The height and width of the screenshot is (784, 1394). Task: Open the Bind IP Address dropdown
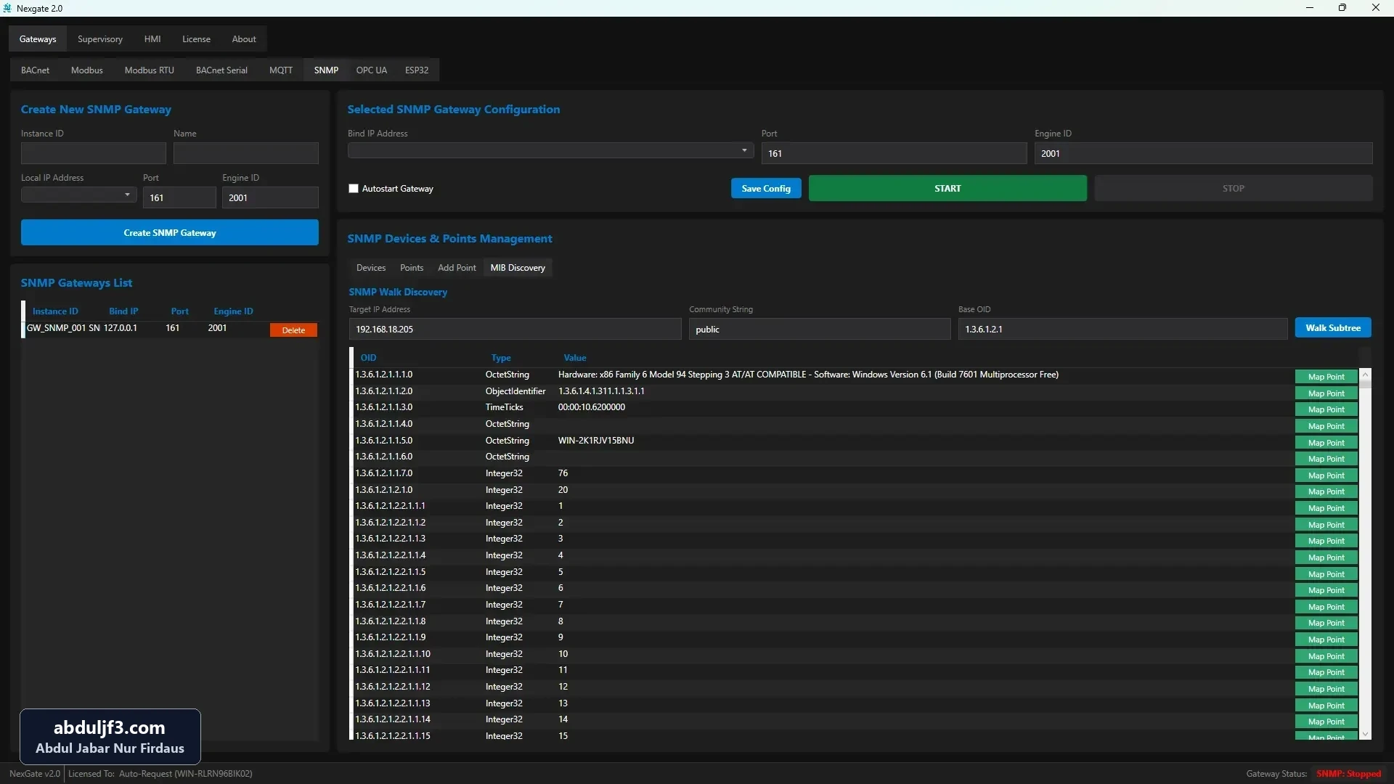pyautogui.click(x=550, y=151)
